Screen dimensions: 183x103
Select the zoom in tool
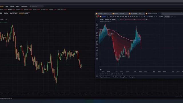click(97, 44)
